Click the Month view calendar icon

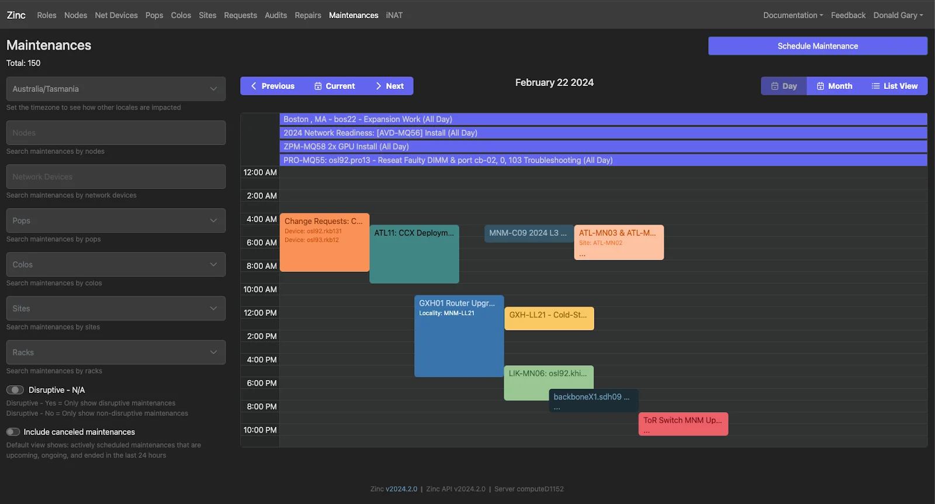[x=820, y=86]
